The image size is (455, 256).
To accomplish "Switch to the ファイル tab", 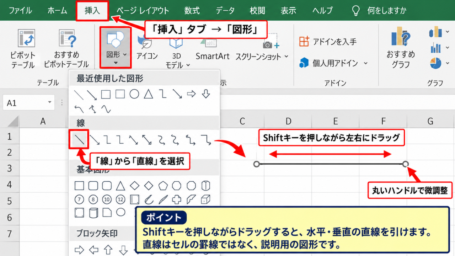I will click(x=20, y=10).
